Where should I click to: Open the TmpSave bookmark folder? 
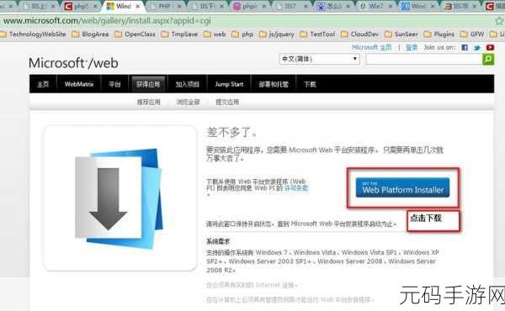click(x=179, y=34)
